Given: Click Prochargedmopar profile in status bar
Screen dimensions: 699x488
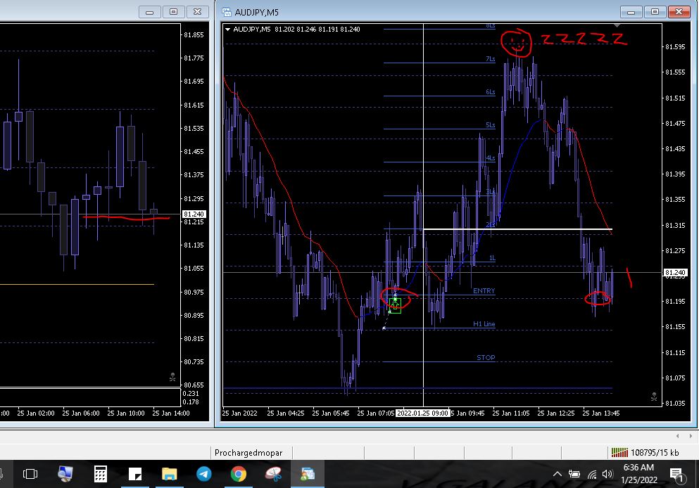Looking at the screenshot, I should point(248,453).
